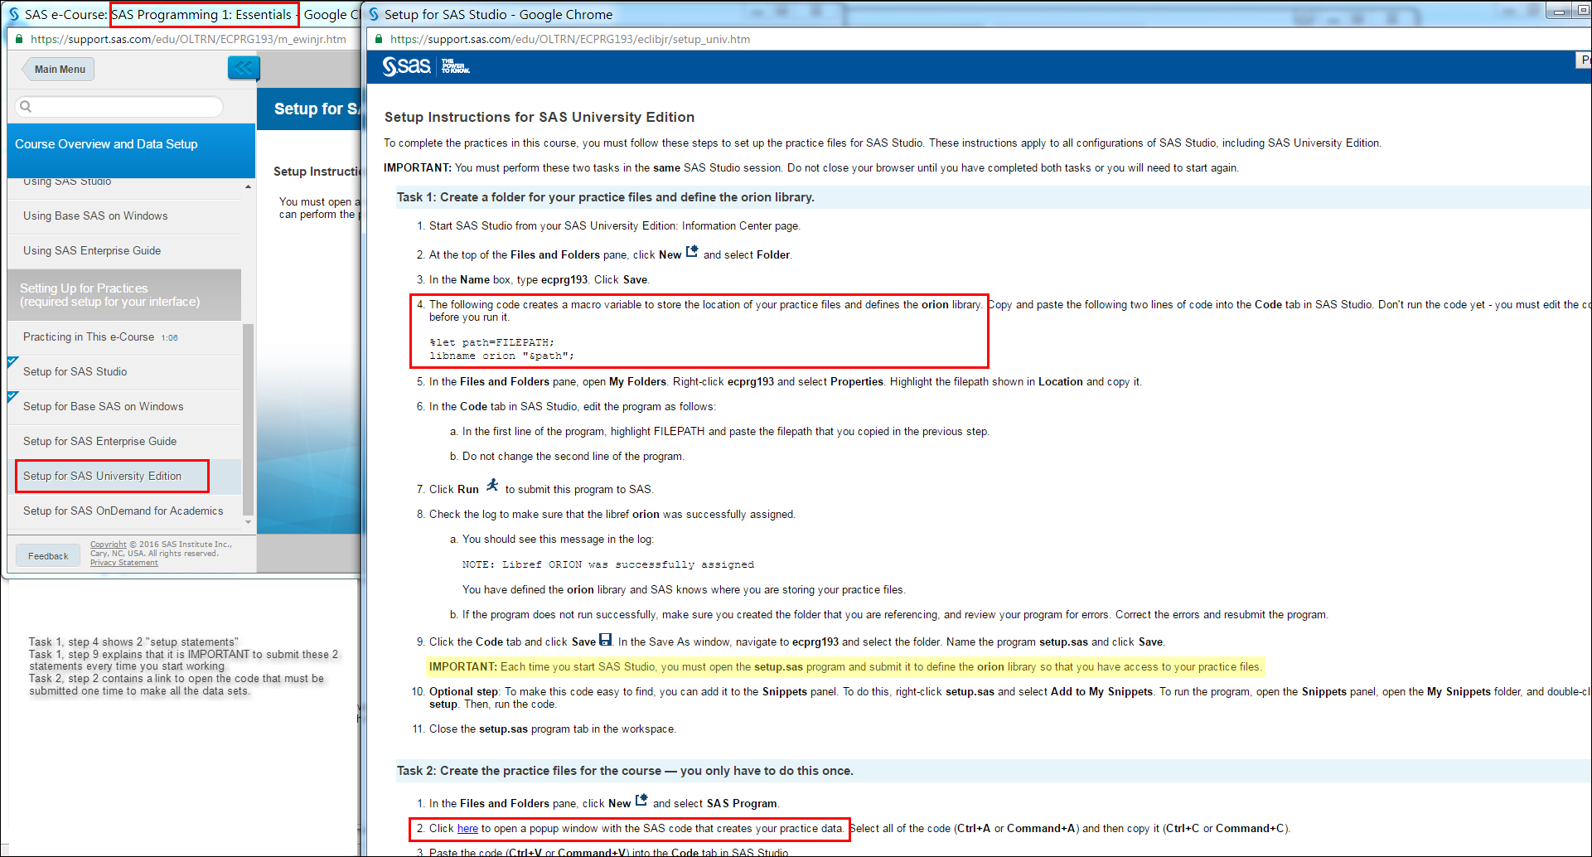The height and width of the screenshot is (857, 1592).
Task: Click the sidebar scrollbar down arrow
Action: click(249, 522)
